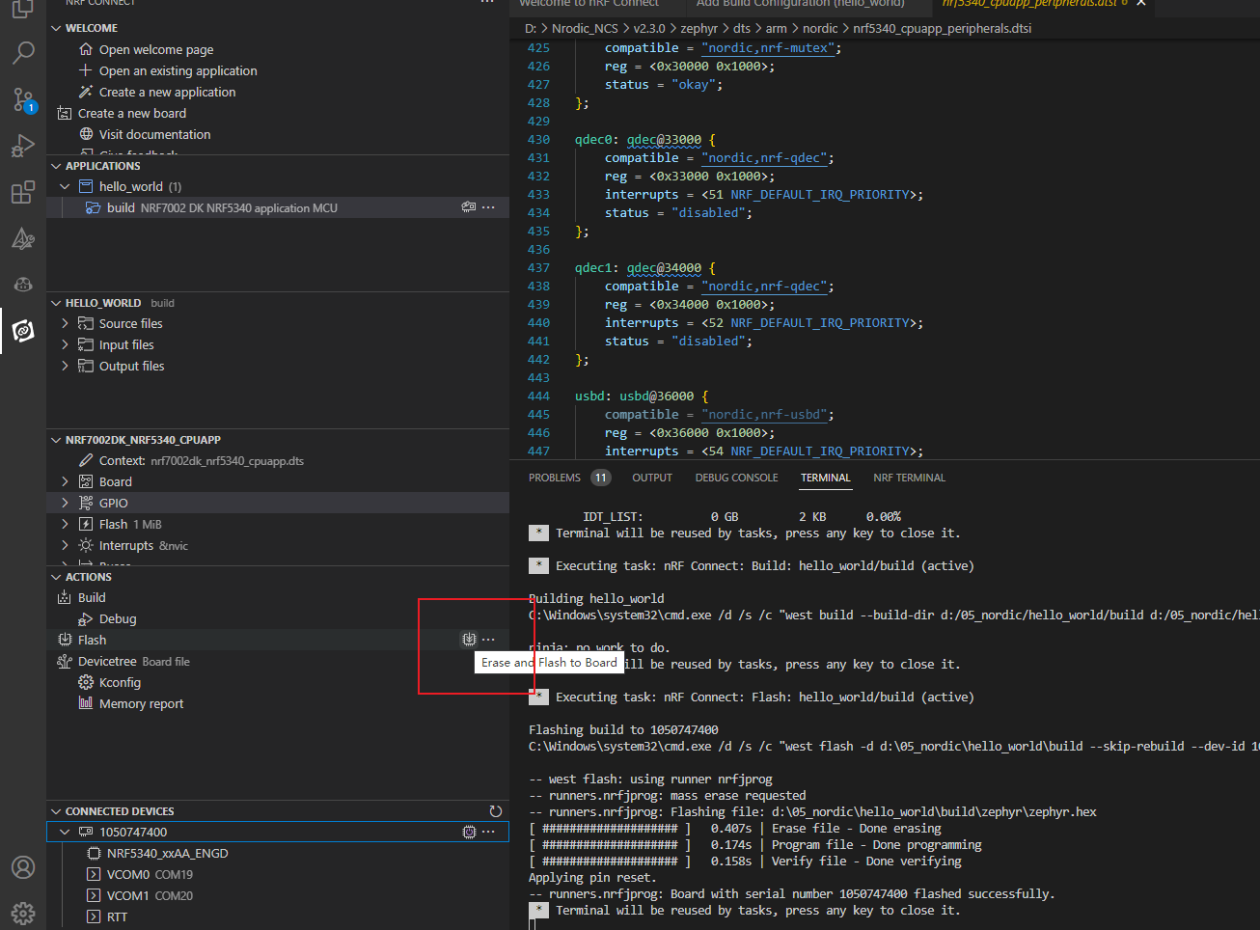Image resolution: width=1260 pixels, height=930 pixels.
Task: Collapse the CONNECTED DEVICES section
Action: 56,811
